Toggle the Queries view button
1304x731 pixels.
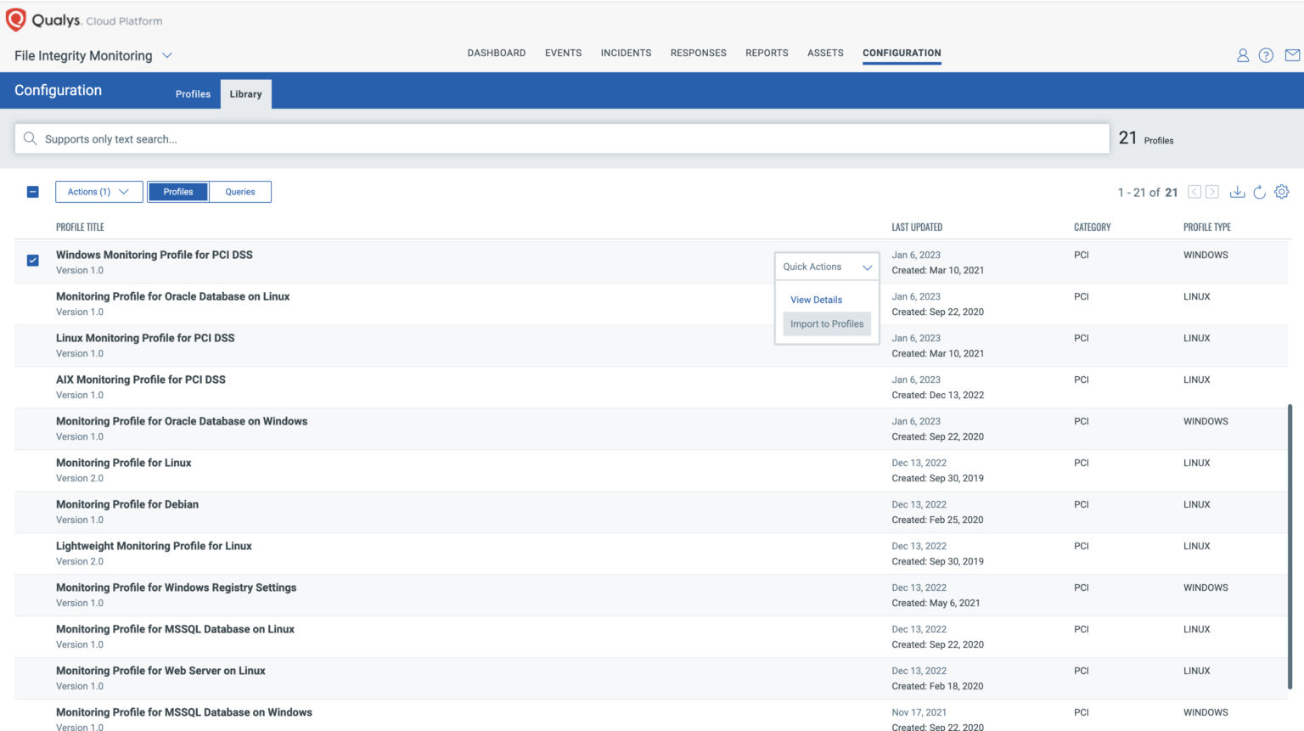(239, 192)
